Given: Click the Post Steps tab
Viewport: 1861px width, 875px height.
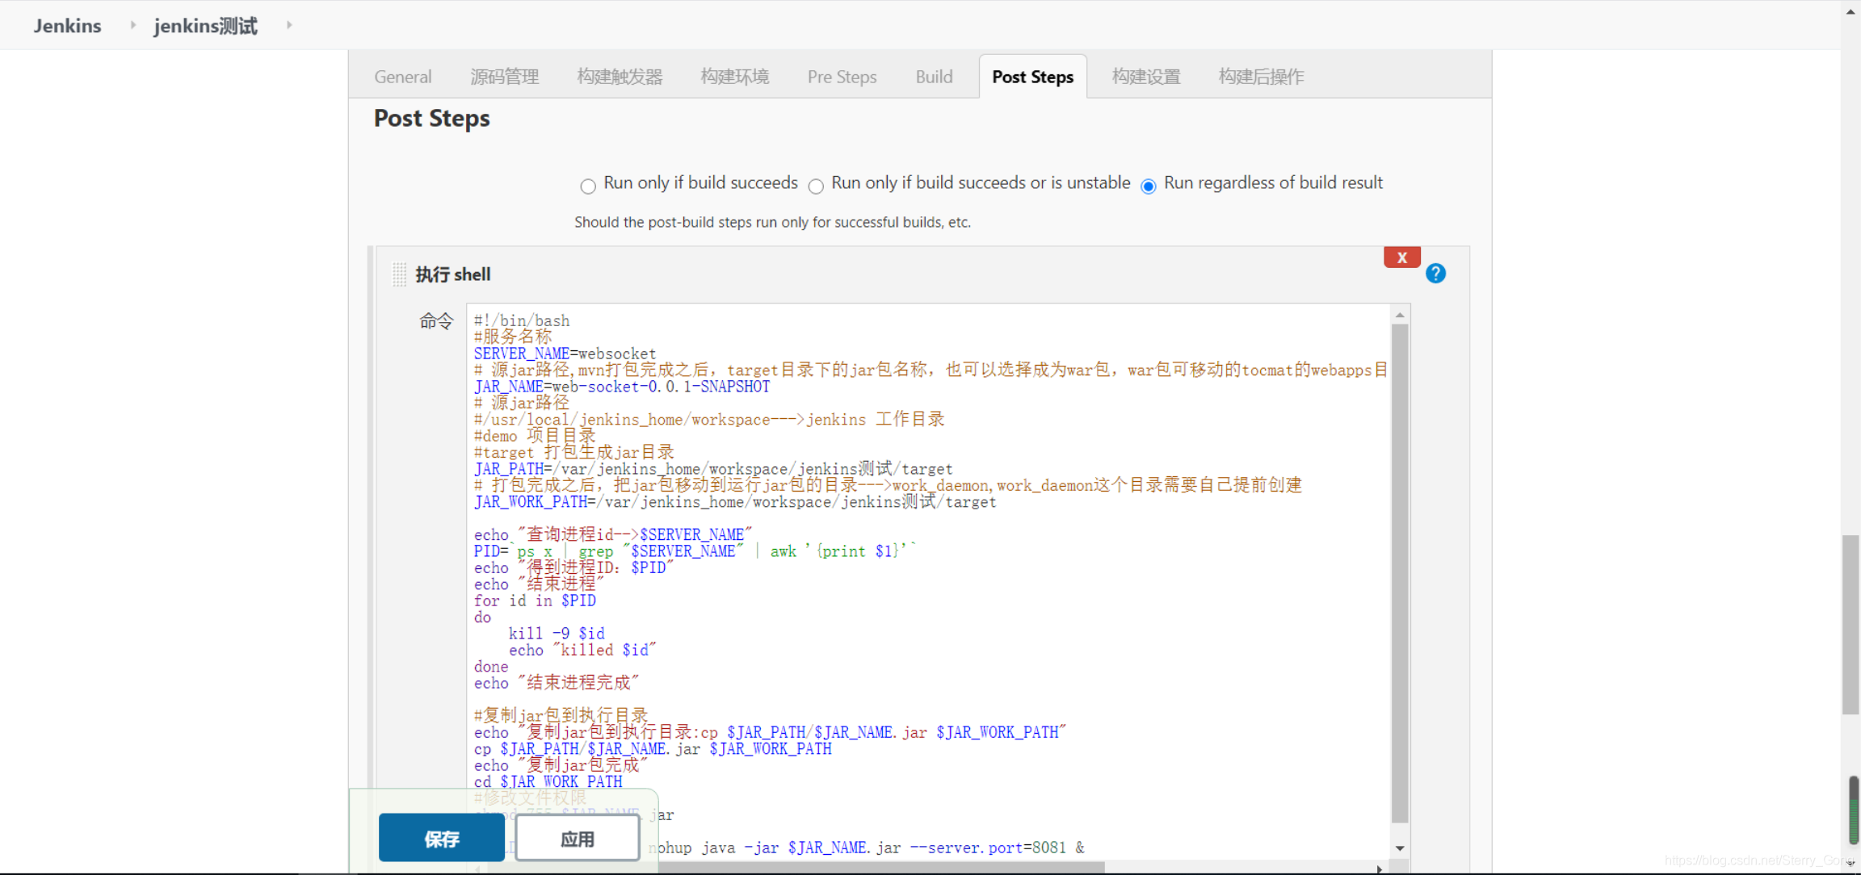Looking at the screenshot, I should coord(1032,76).
